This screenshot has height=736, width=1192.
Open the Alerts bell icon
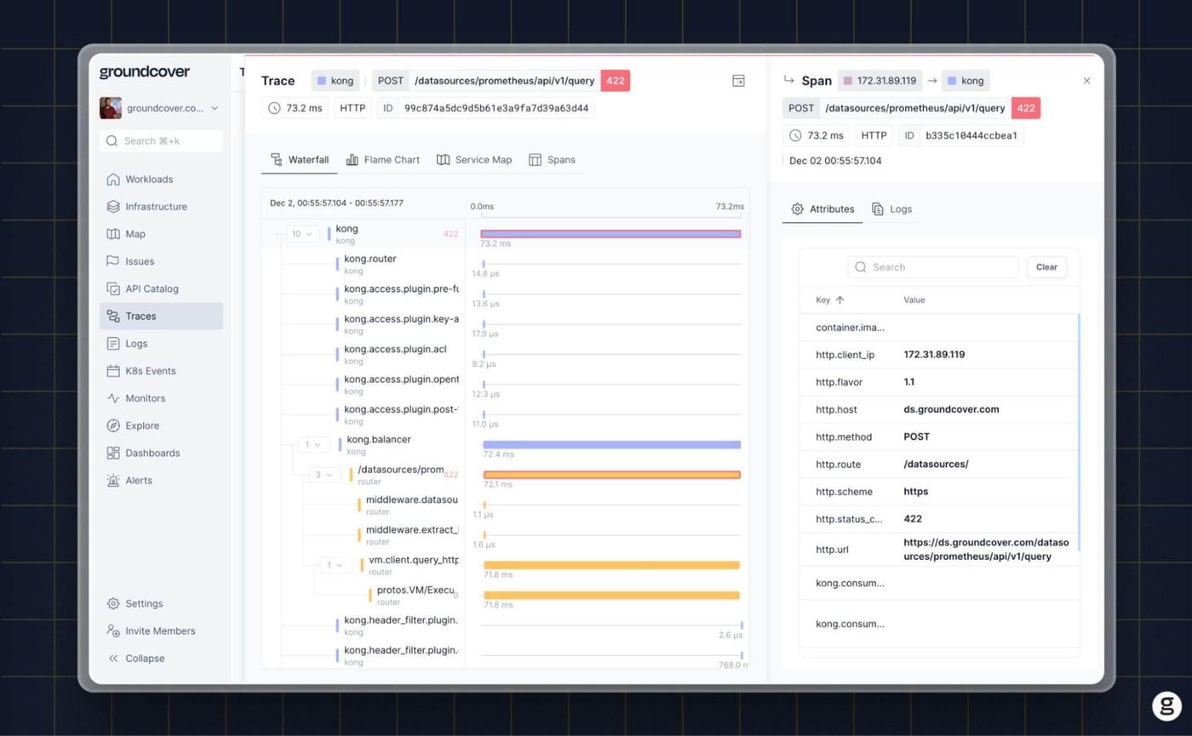point(113,481)
